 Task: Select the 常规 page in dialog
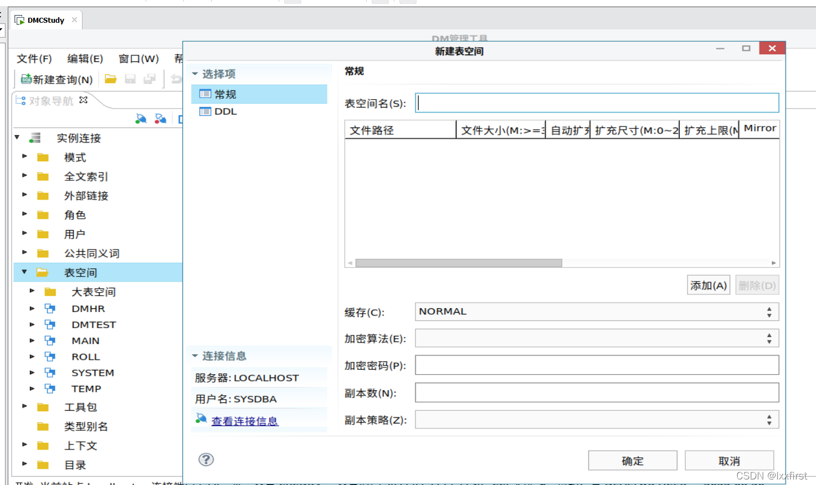click(x=259, y=94)
